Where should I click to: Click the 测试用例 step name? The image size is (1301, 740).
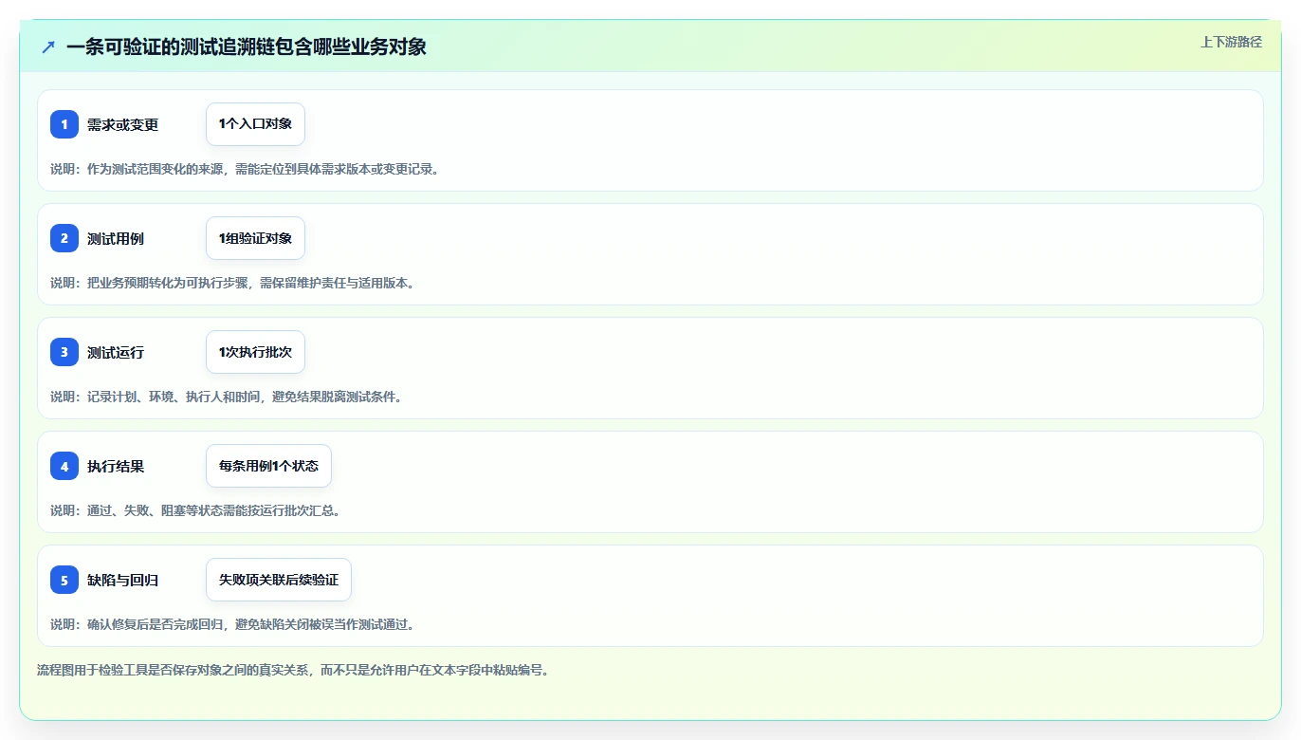click(x=116, y=239)
